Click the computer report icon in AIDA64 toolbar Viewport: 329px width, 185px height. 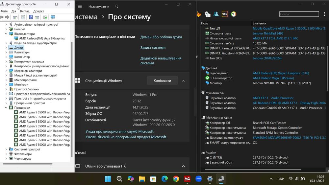coord(207,14)
